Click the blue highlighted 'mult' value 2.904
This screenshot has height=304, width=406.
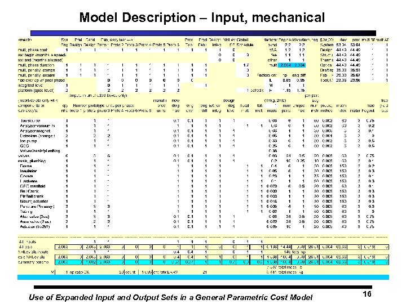click(x=285, y=65)
